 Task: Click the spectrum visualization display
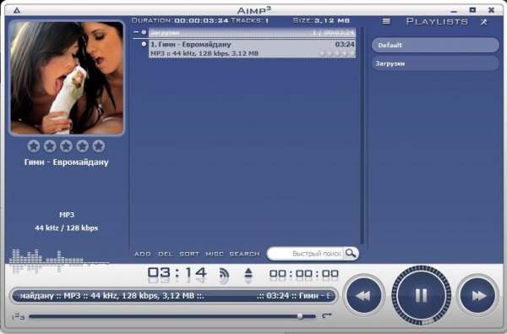coord(60,261)
